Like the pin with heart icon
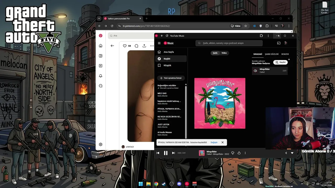Viewport: 335px width, 188px height. pyautogui.click(x=125, y=46)
